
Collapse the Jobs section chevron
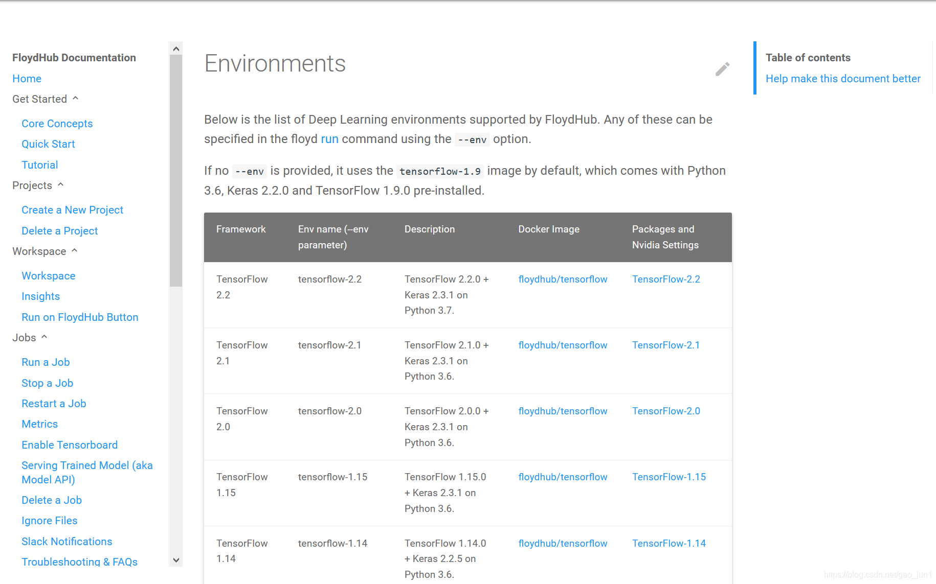click(44, 337)
